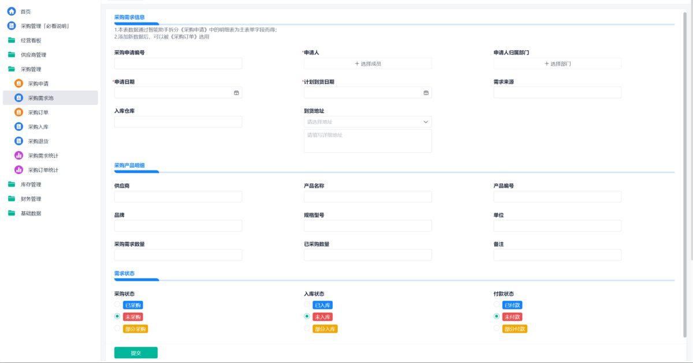Click the 单位 input field

coord(558,226)
